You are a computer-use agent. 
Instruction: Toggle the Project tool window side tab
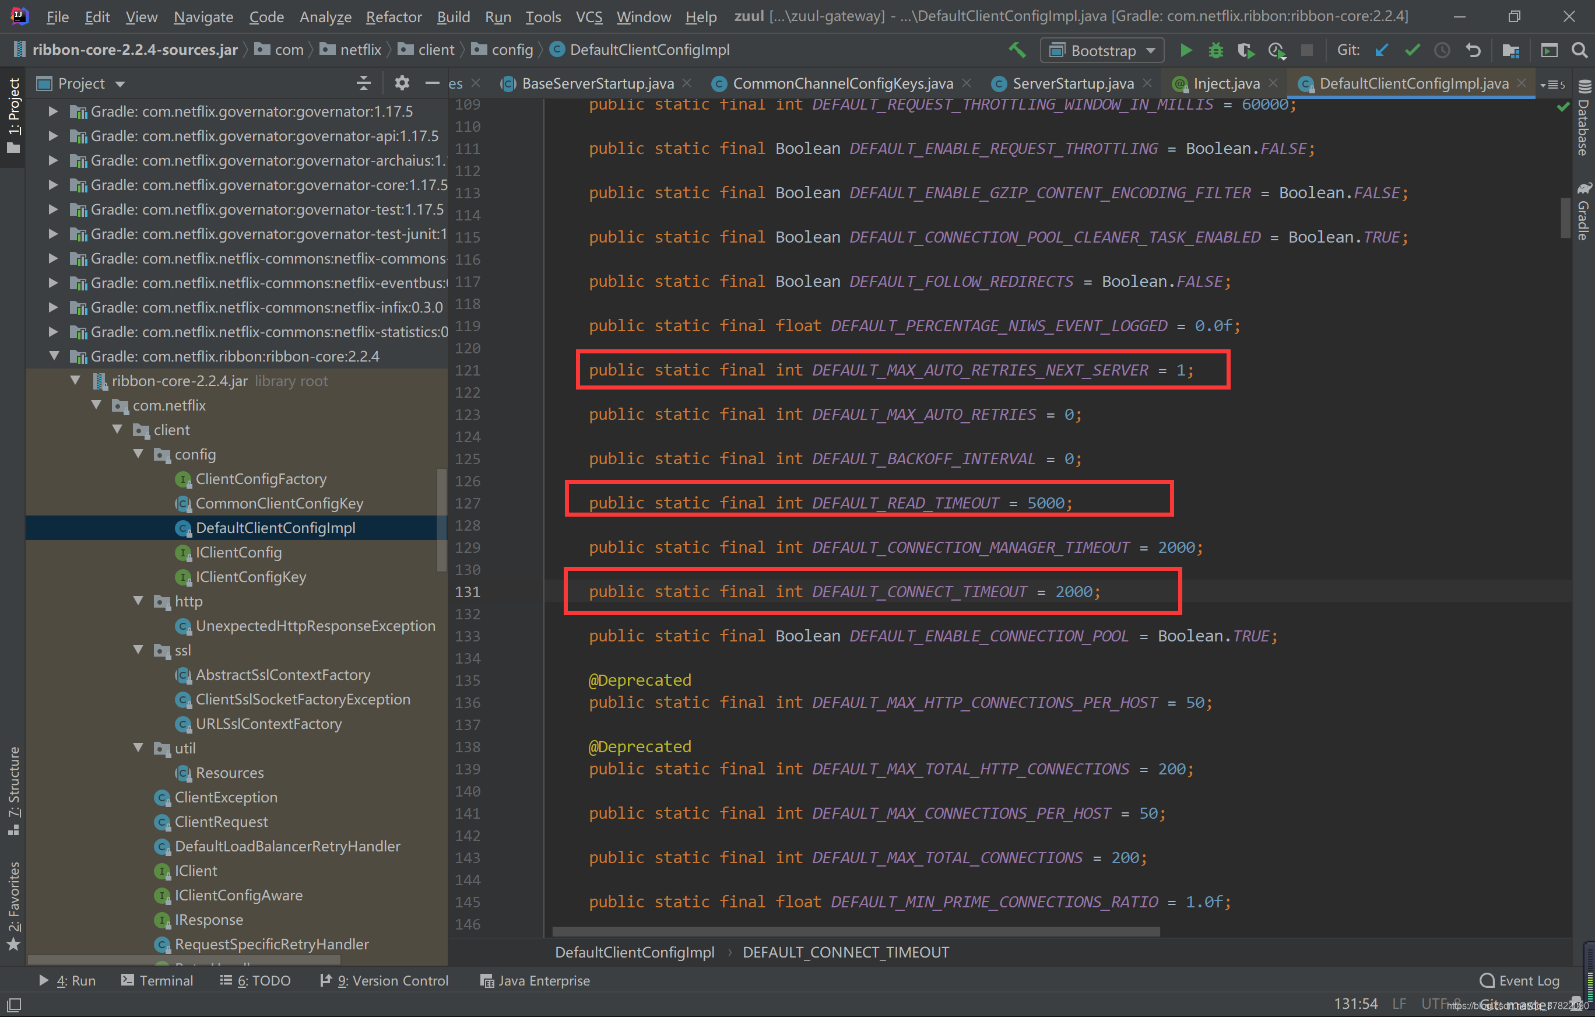click(x=14, y=114)
